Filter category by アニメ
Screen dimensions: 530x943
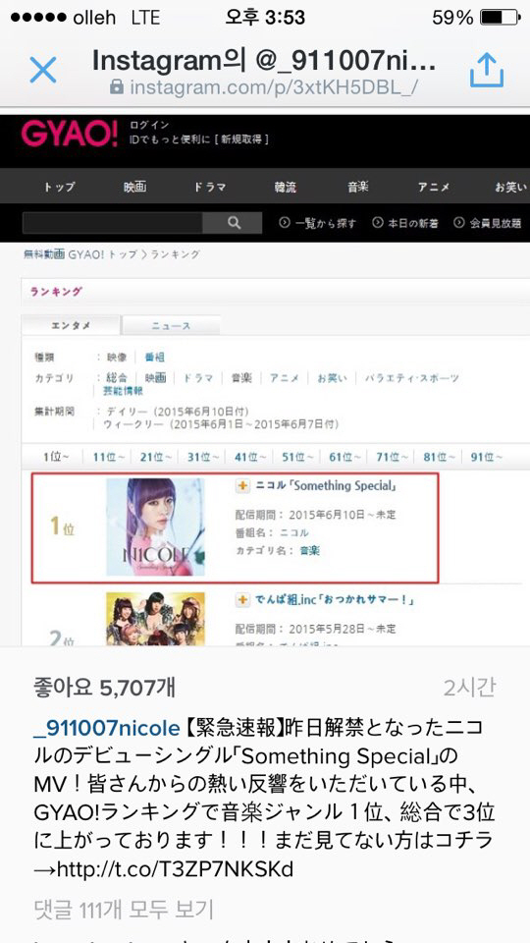(x=285, y=378)
